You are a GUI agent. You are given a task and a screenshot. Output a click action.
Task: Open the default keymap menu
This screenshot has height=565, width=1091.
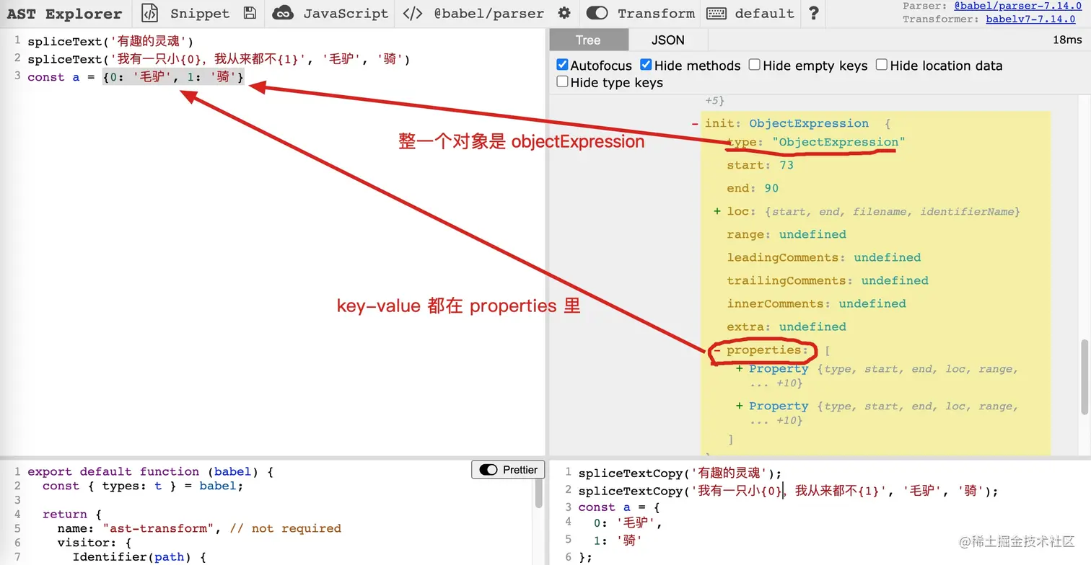click(x=764, y=13)
